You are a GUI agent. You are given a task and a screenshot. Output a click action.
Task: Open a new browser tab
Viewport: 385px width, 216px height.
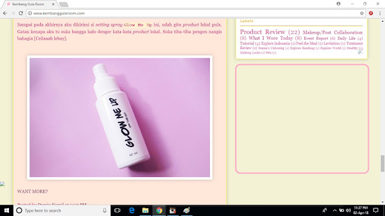pos(64,4)
